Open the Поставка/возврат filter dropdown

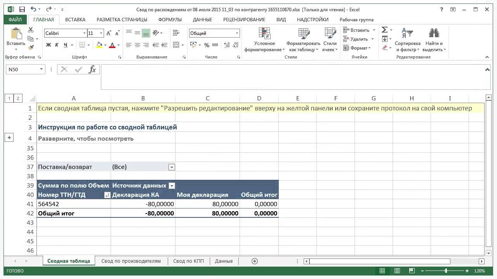(172, 167)
